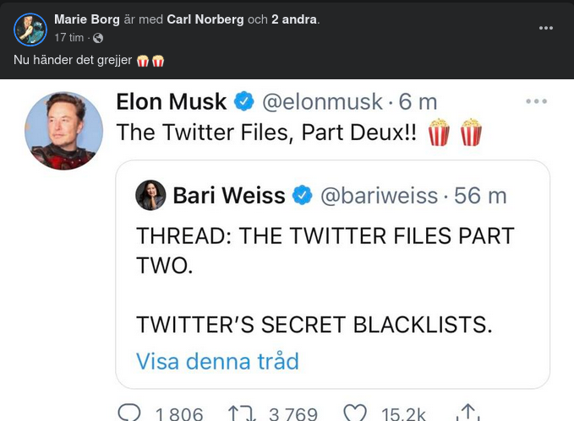Image resolution: width=574 pixels, height=421 pixels.
Task: Open tweet three-dot more options menu
Action: tap(537, 101)
